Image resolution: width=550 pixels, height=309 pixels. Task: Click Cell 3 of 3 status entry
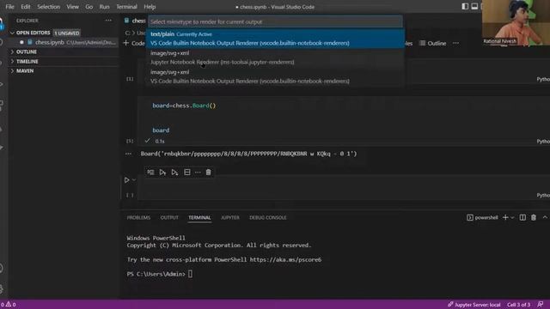point(518,305)
